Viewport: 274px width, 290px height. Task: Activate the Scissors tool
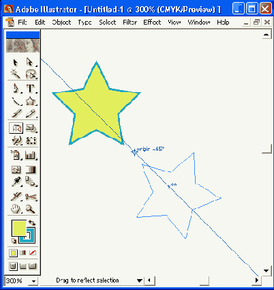coord(31,197)
